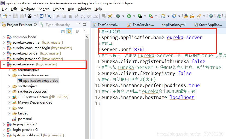Open the Coverage dropdown arrow

(x=145, y=16)
